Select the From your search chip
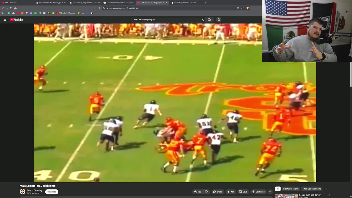Screen dimensions: 352x198 click(291, 189)
